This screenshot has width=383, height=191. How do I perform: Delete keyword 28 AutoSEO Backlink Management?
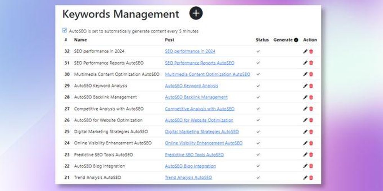(311, 97)
